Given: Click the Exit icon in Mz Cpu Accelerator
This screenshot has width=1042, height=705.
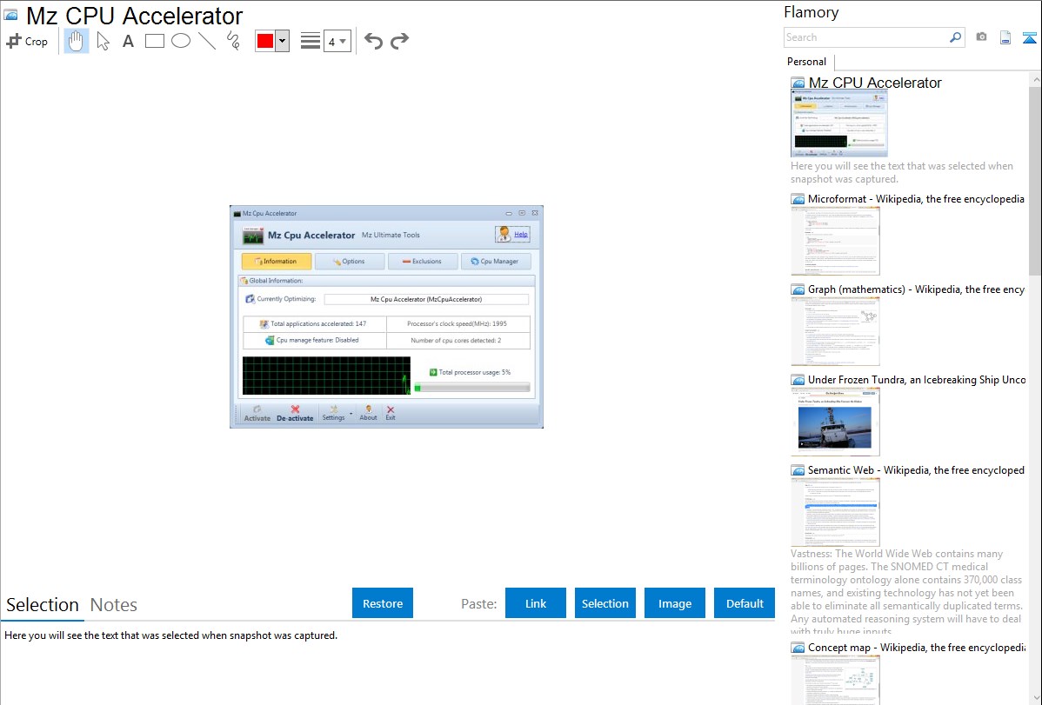Looking at the screenshot, I should tap(390, 413).
